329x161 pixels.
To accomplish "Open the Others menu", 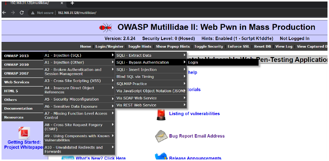I will (22, 100).
